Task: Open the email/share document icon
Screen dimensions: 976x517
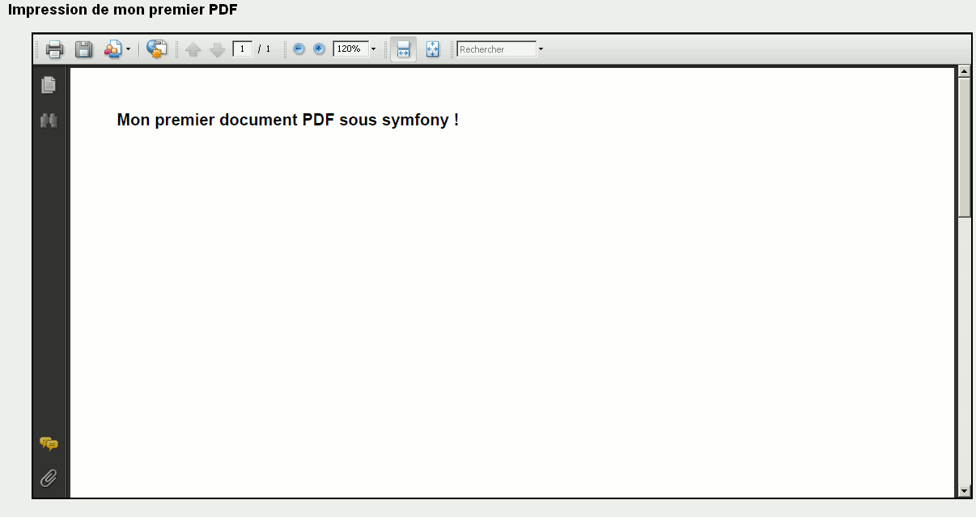Action: [x=112, y=49]
